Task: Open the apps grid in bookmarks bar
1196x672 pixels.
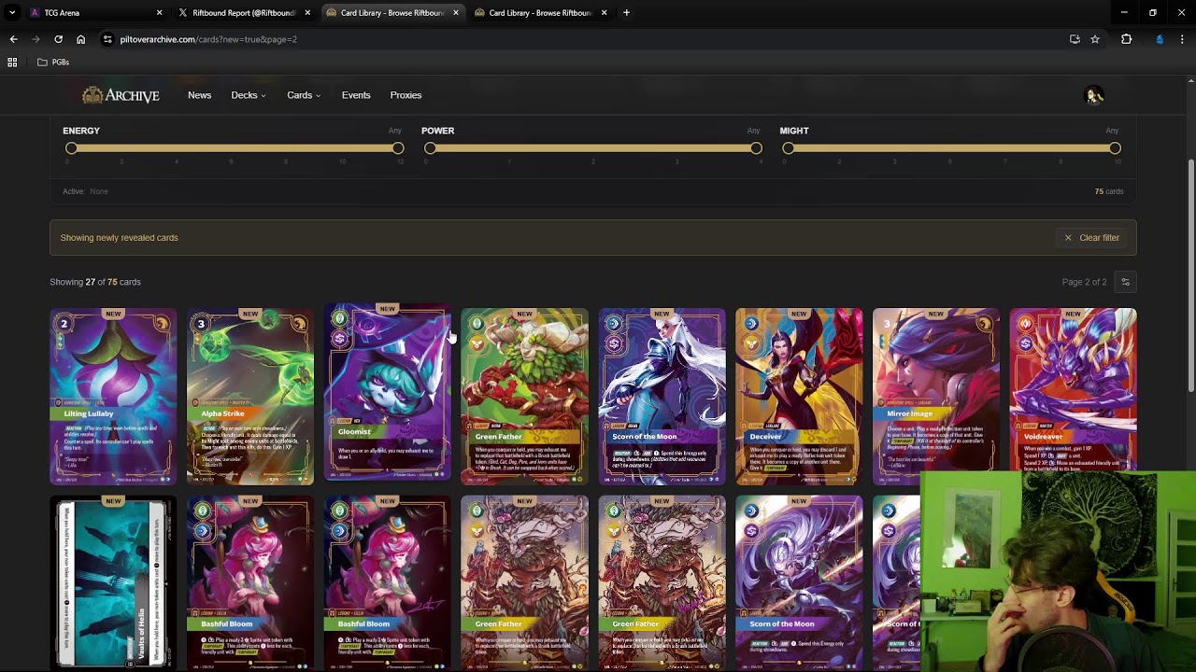Action: 12,62
